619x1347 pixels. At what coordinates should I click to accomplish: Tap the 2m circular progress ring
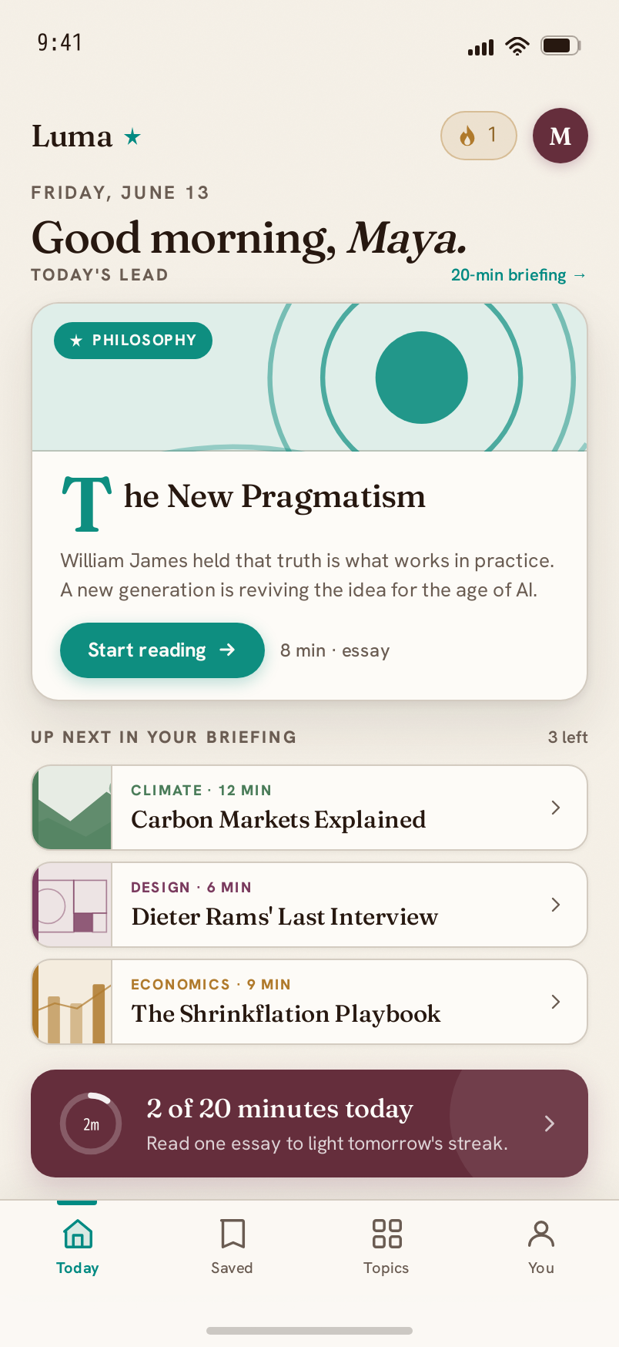(x=91, y=1124)
